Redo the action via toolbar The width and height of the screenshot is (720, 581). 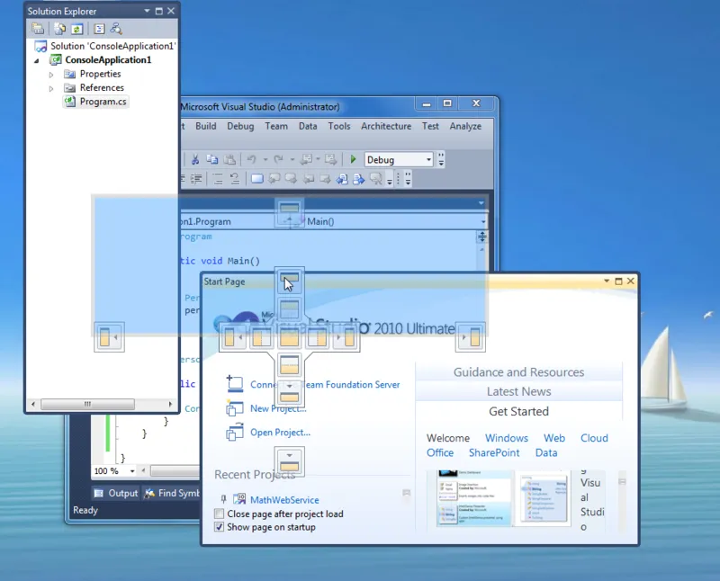tap(278, 160)
